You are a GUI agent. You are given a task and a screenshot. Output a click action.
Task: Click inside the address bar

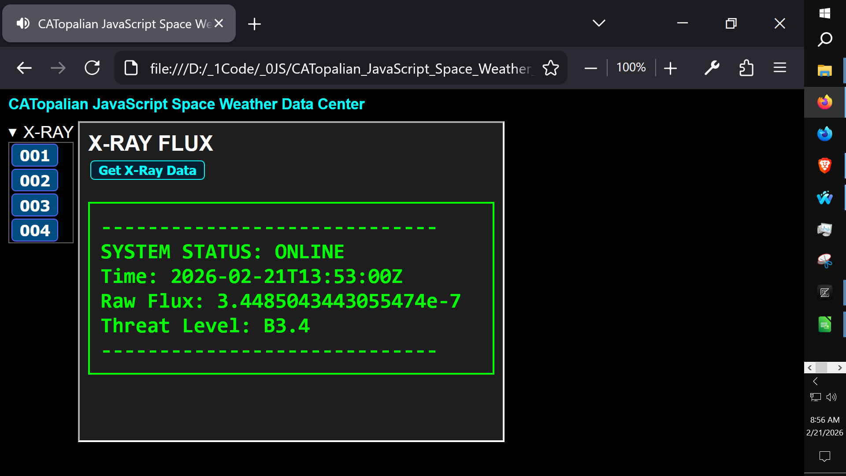[339, 68]
